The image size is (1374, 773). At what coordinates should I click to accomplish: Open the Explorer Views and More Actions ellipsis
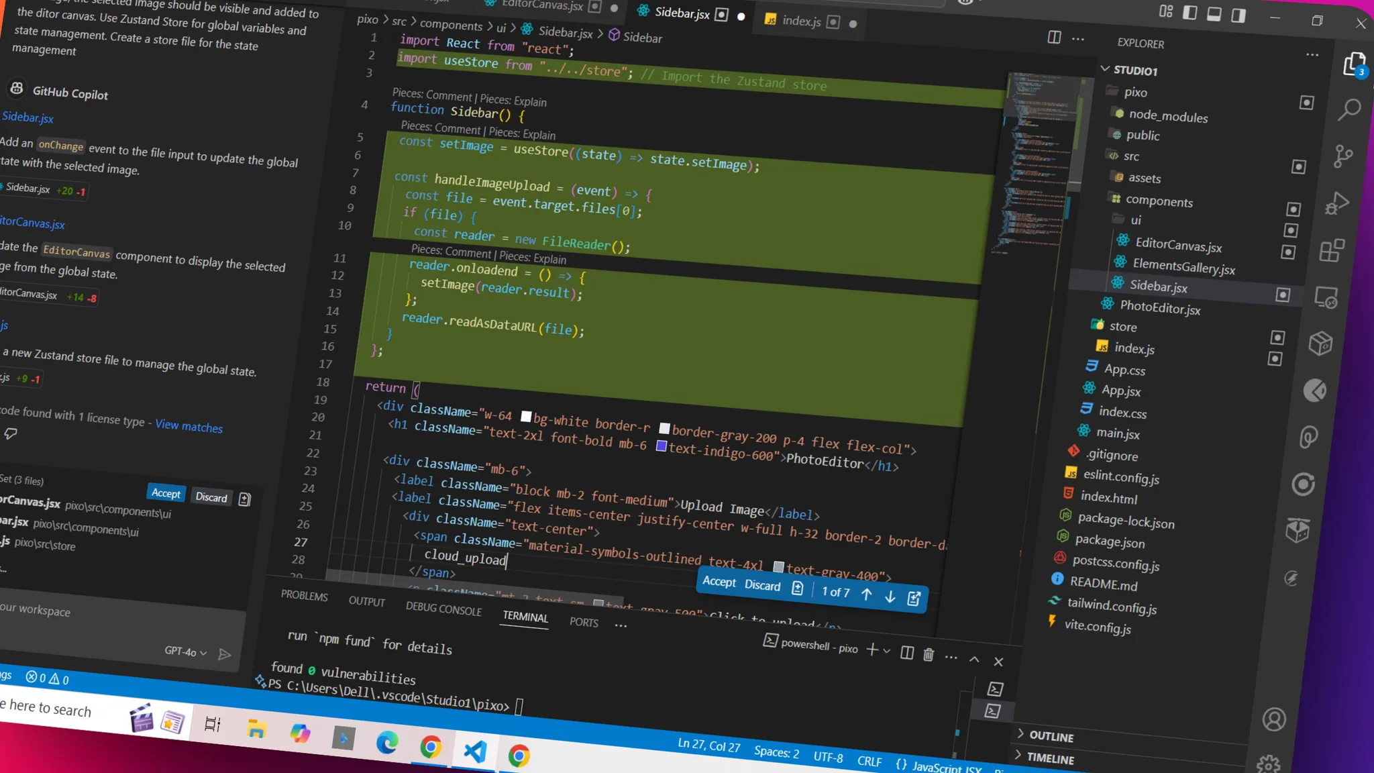tap(1312, 54)
